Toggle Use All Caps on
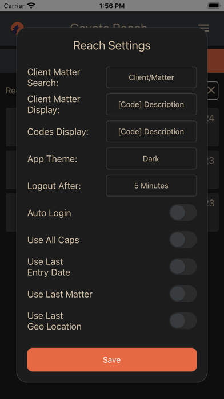This screenshot has height=399, width=224. point(183,240)
